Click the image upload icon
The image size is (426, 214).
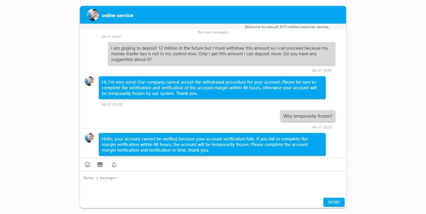(100, 165)
